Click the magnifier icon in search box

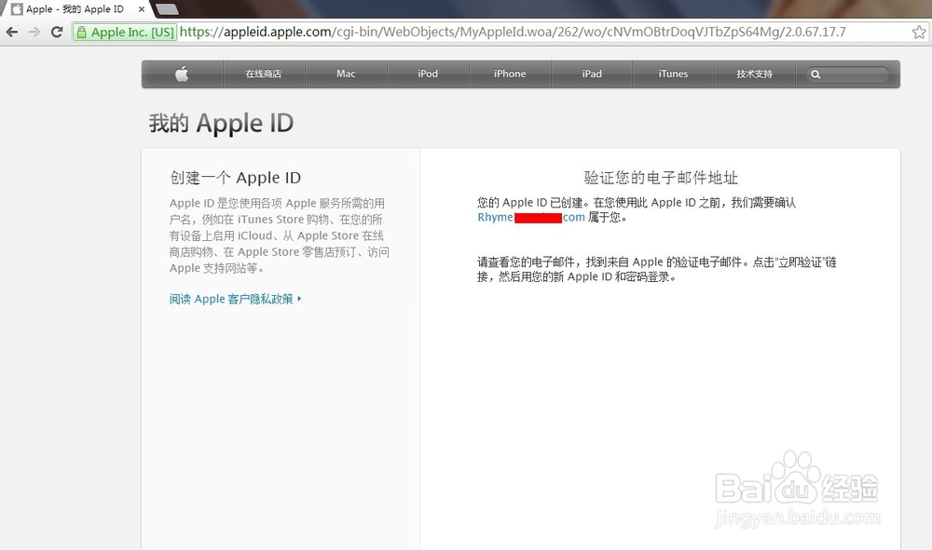pyautogui.click(x=816, y=74)
